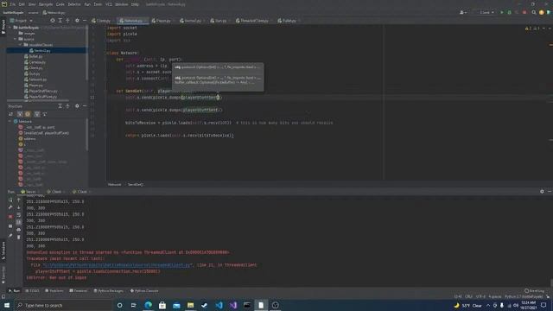Click Collapse All in Project panel
Screen dimensions: 553x311
tap(67, 21)
